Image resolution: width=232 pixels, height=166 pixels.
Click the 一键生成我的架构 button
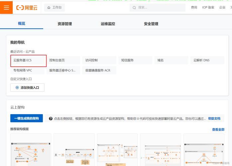pyautogui.click(x=27, y=118)
